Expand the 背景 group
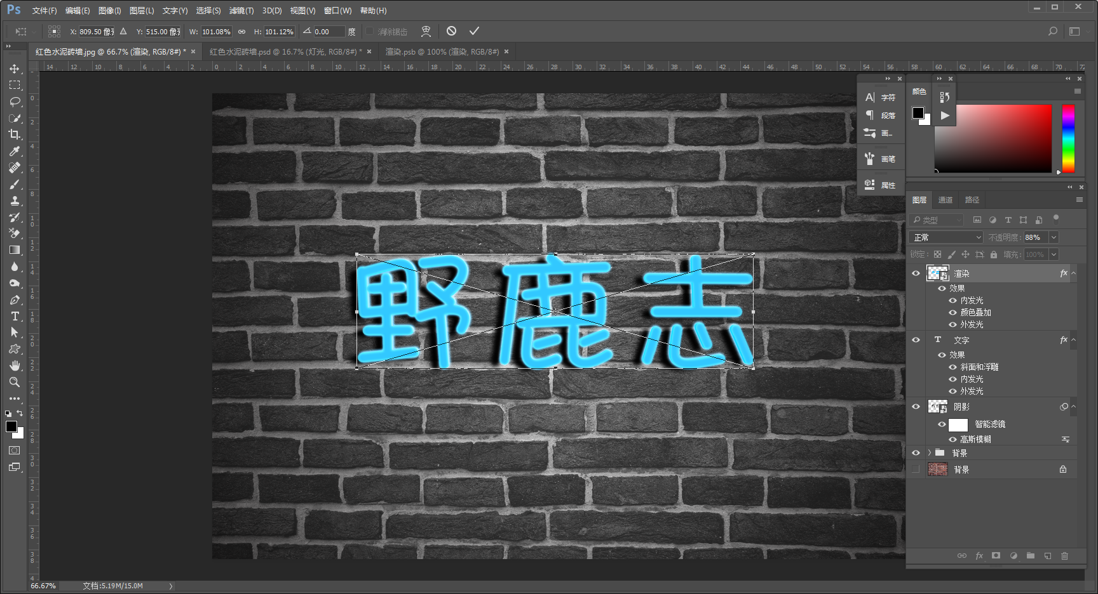 [930, 453]
